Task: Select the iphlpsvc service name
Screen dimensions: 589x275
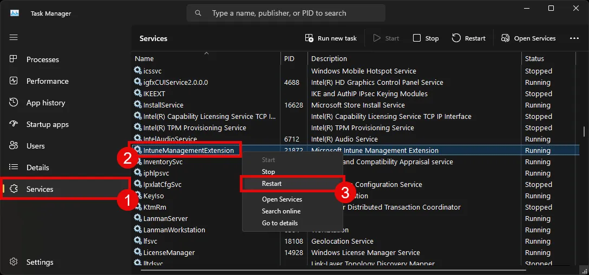Action: tap(156, 173)
